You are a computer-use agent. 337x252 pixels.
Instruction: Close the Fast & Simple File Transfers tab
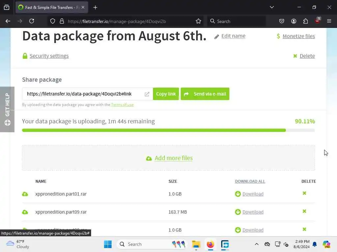(83, 7)
